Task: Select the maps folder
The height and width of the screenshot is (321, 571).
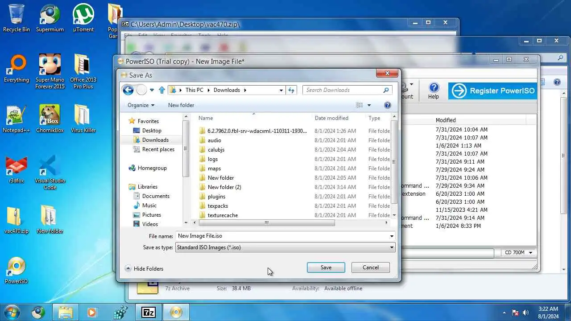Action: point(214,169)
